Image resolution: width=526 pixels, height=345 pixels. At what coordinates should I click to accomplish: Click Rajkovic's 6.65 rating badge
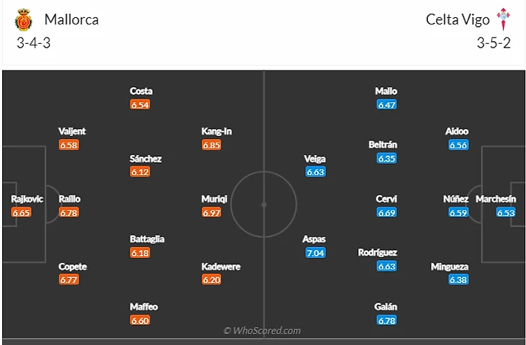pos(22,212)
